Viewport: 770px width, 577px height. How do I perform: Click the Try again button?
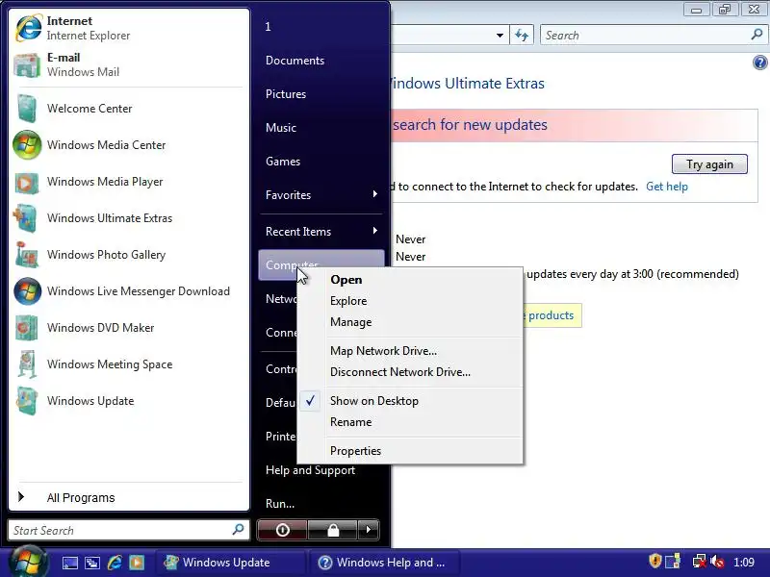(709, 163)
